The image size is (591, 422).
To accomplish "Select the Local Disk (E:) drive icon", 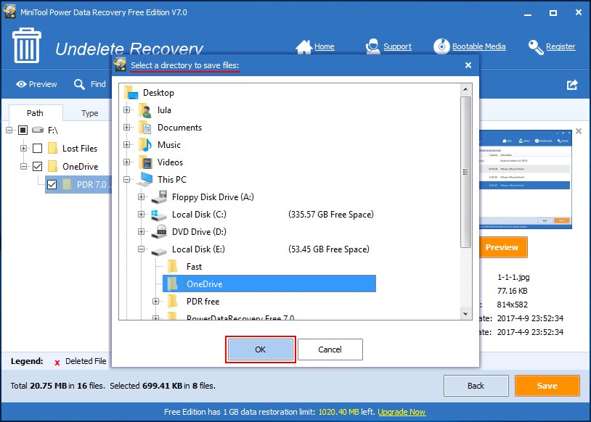I will click(159, 251).
